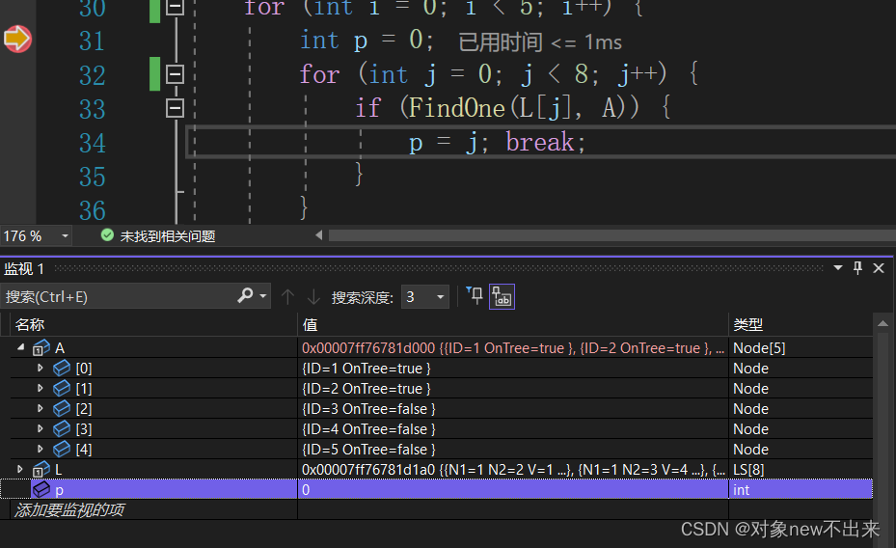The image size is (896, 548).
Task: Expand the L variable tree node
Action: point(20,469)
